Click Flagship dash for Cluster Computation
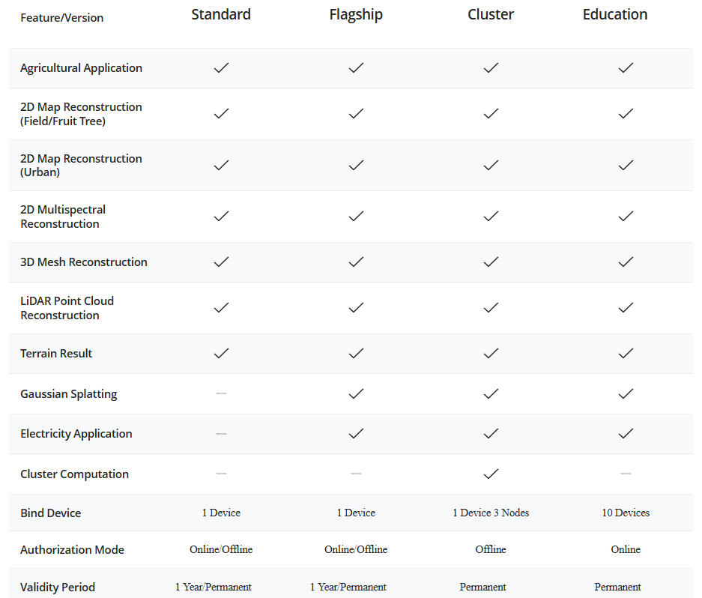This screenshot has height=598, width=702. [356, 474]
